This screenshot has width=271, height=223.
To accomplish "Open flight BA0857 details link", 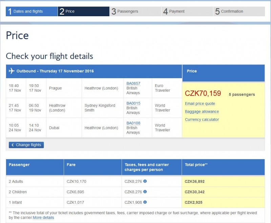I will [133, 84].
